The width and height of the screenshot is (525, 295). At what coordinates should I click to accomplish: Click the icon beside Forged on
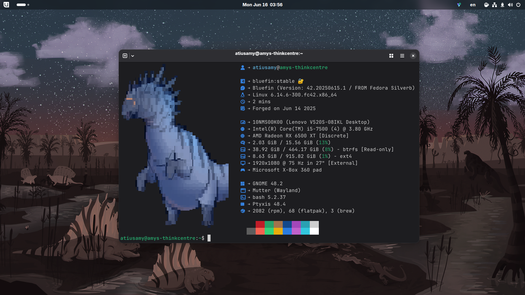(243, 108)
